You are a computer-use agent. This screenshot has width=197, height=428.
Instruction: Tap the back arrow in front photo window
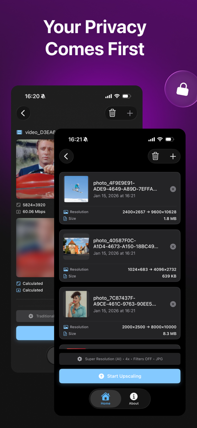tap(66, 156)
